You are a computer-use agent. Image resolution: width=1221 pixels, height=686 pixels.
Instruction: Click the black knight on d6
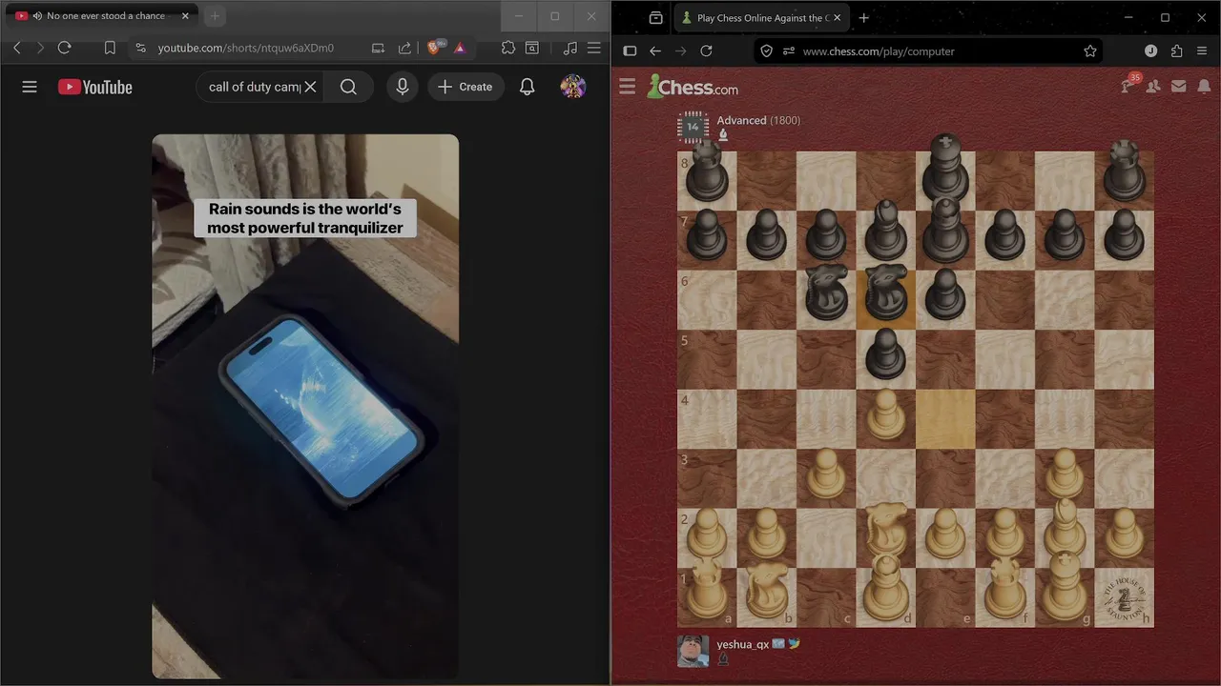886,293
